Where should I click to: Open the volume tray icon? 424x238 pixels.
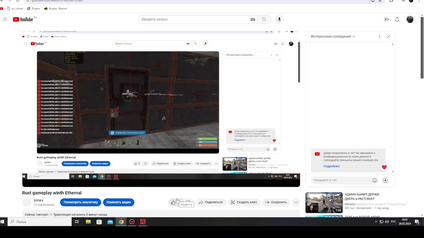click(x=387, y=222)
